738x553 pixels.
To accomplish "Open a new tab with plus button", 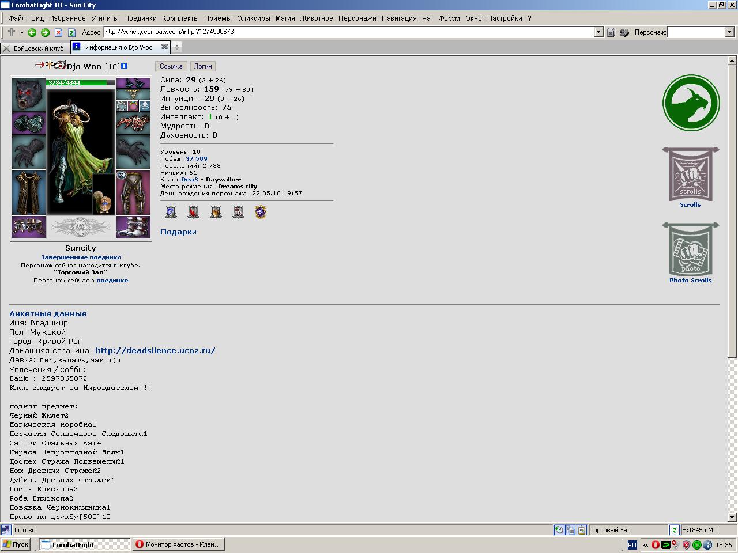I will (x=177, y=47).
